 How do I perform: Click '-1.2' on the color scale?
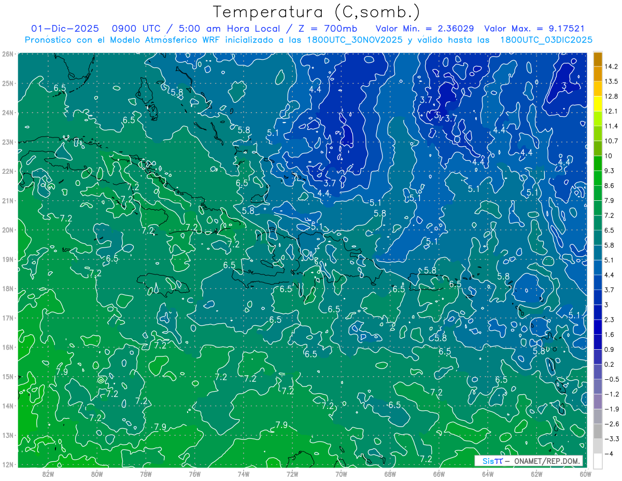tap(612, 394)
